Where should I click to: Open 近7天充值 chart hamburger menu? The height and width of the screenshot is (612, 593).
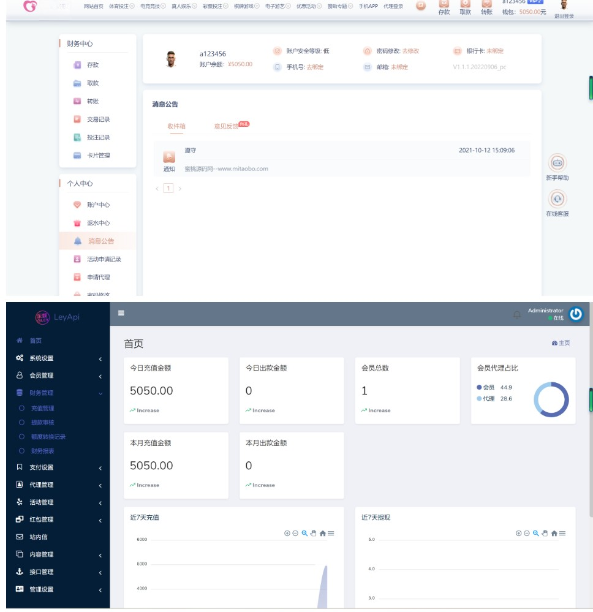coord(331,534)
